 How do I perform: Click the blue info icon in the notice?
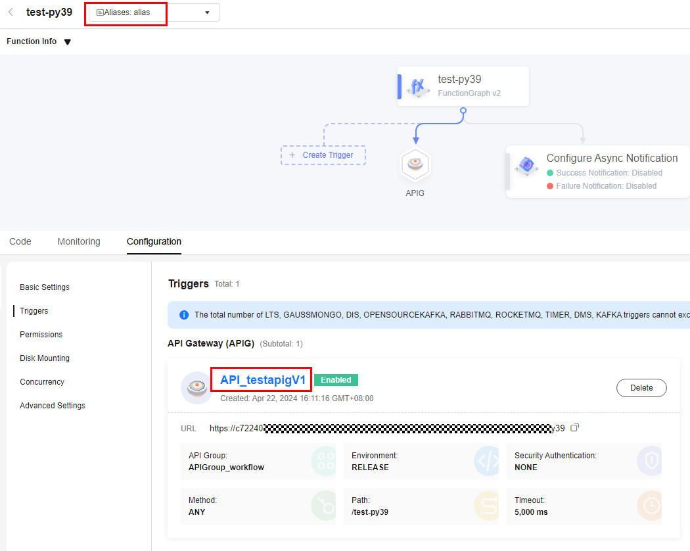pyautogui.click(x=184, y=315)
